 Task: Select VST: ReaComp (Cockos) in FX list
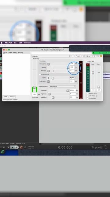(14, 53)
